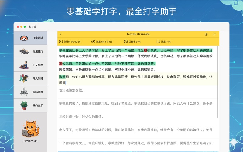Click the current line starting 歌德和一位知心朋友
The width and height of the screenshot is (243, 152).
(x=135, y=77)
